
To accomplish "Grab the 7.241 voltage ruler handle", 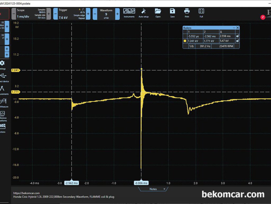I will point(15,70).
